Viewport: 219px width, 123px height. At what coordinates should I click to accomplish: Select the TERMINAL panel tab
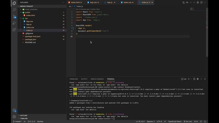111,79
